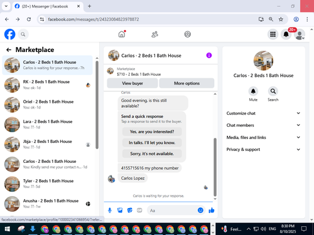Open the site information icon in address bar
This screenshot has height=235, width=314.
pos(42,19)
